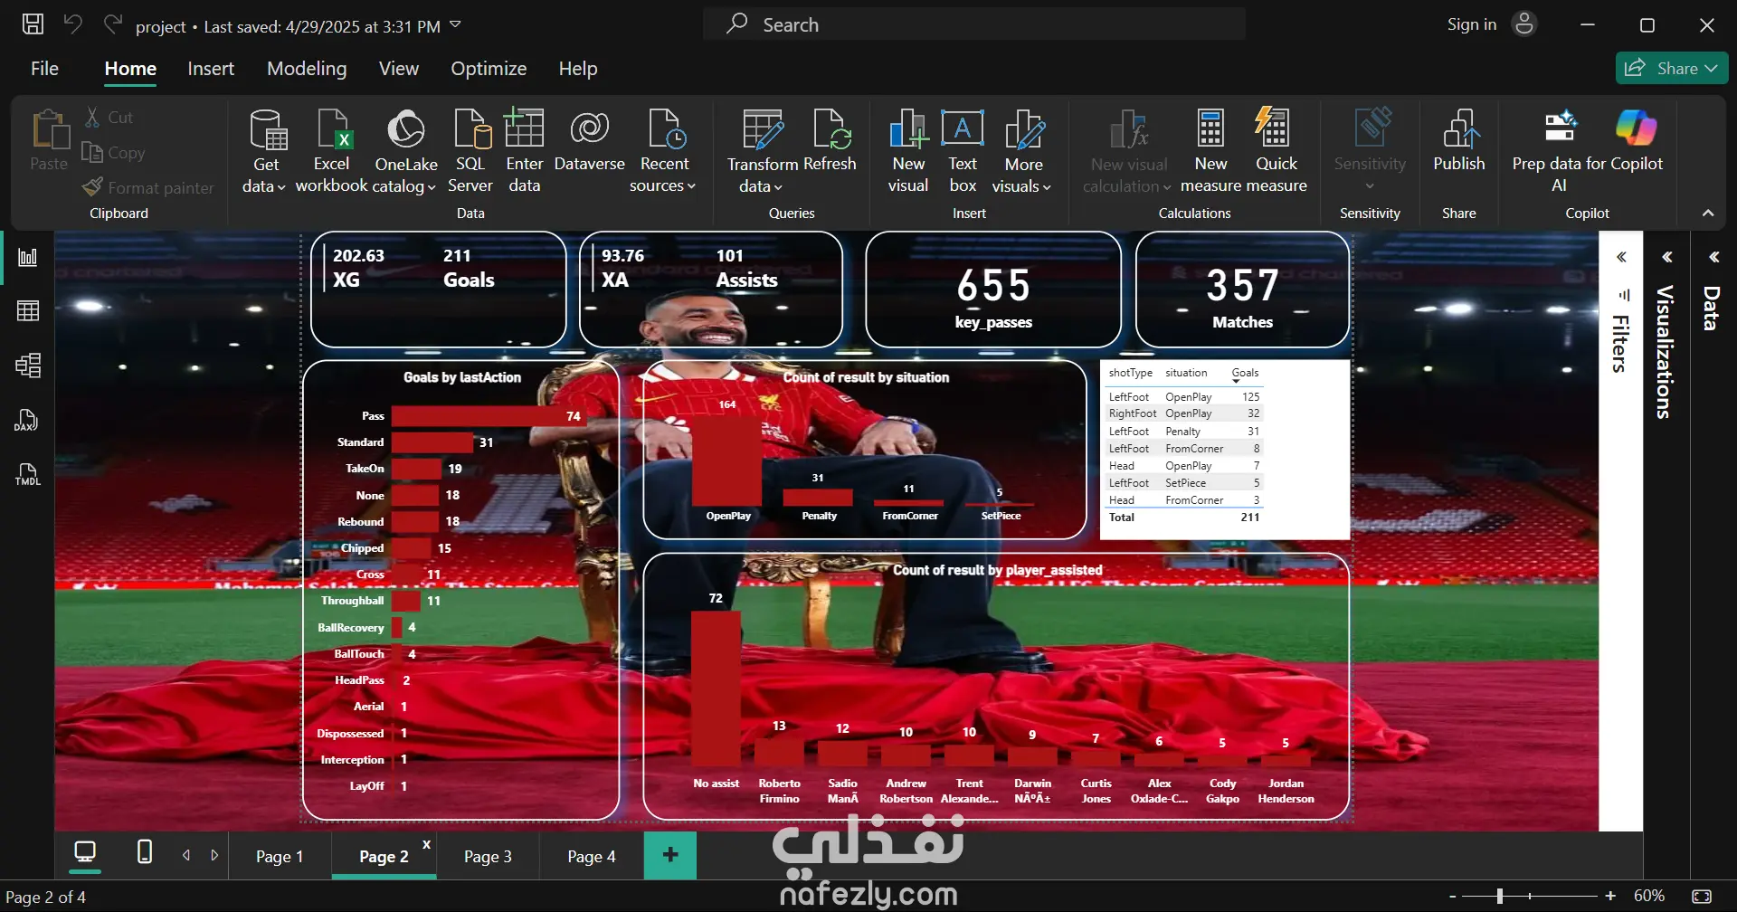
Task: Publish the report
Action: point(1458,141)
